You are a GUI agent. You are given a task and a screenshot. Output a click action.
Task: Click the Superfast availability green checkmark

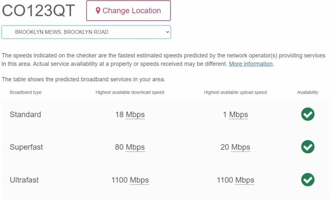click(308, 147)
